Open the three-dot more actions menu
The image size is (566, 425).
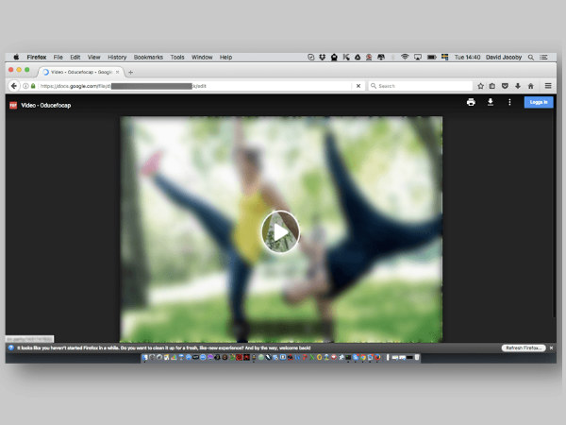click(509, 102)
